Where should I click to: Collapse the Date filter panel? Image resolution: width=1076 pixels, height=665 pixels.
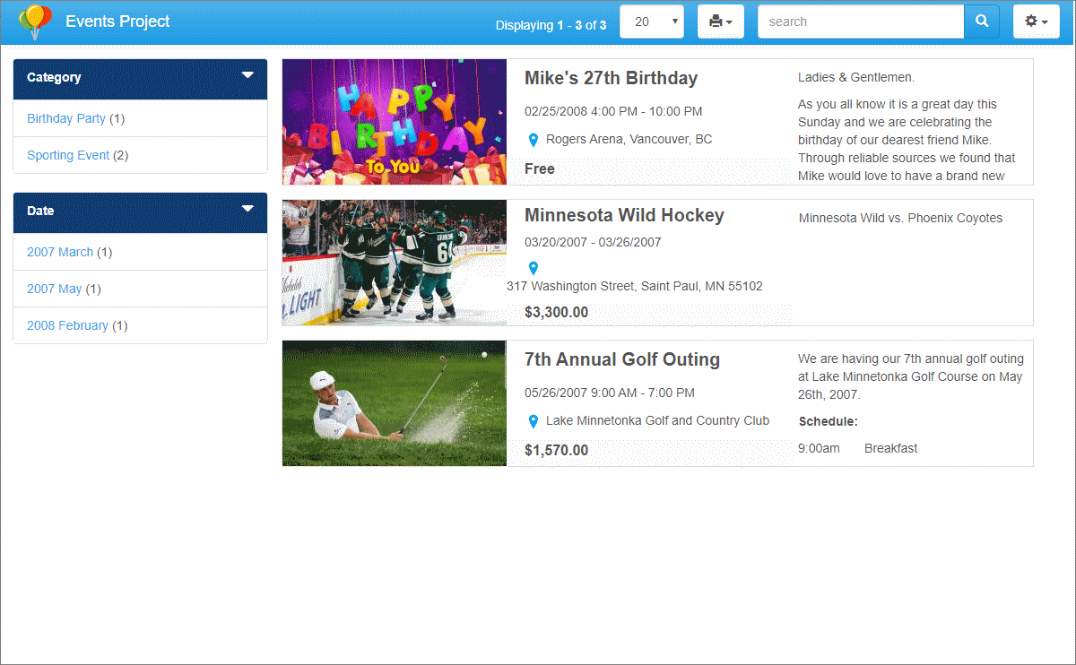point(247,210)
